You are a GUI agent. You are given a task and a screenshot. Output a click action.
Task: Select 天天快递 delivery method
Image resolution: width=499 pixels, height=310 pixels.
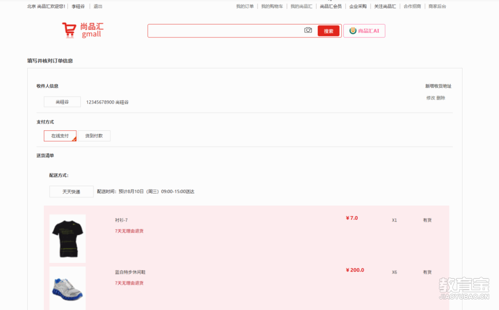tap(72, 192)
